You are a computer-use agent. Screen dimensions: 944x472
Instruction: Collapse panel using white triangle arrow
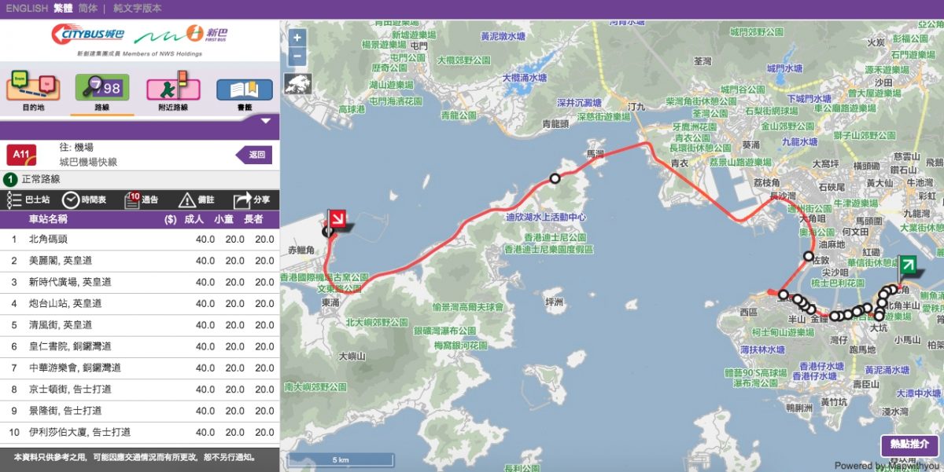[x=265, y=121]
